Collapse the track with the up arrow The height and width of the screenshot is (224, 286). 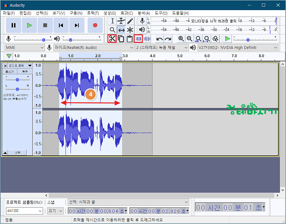pos(5,153)
